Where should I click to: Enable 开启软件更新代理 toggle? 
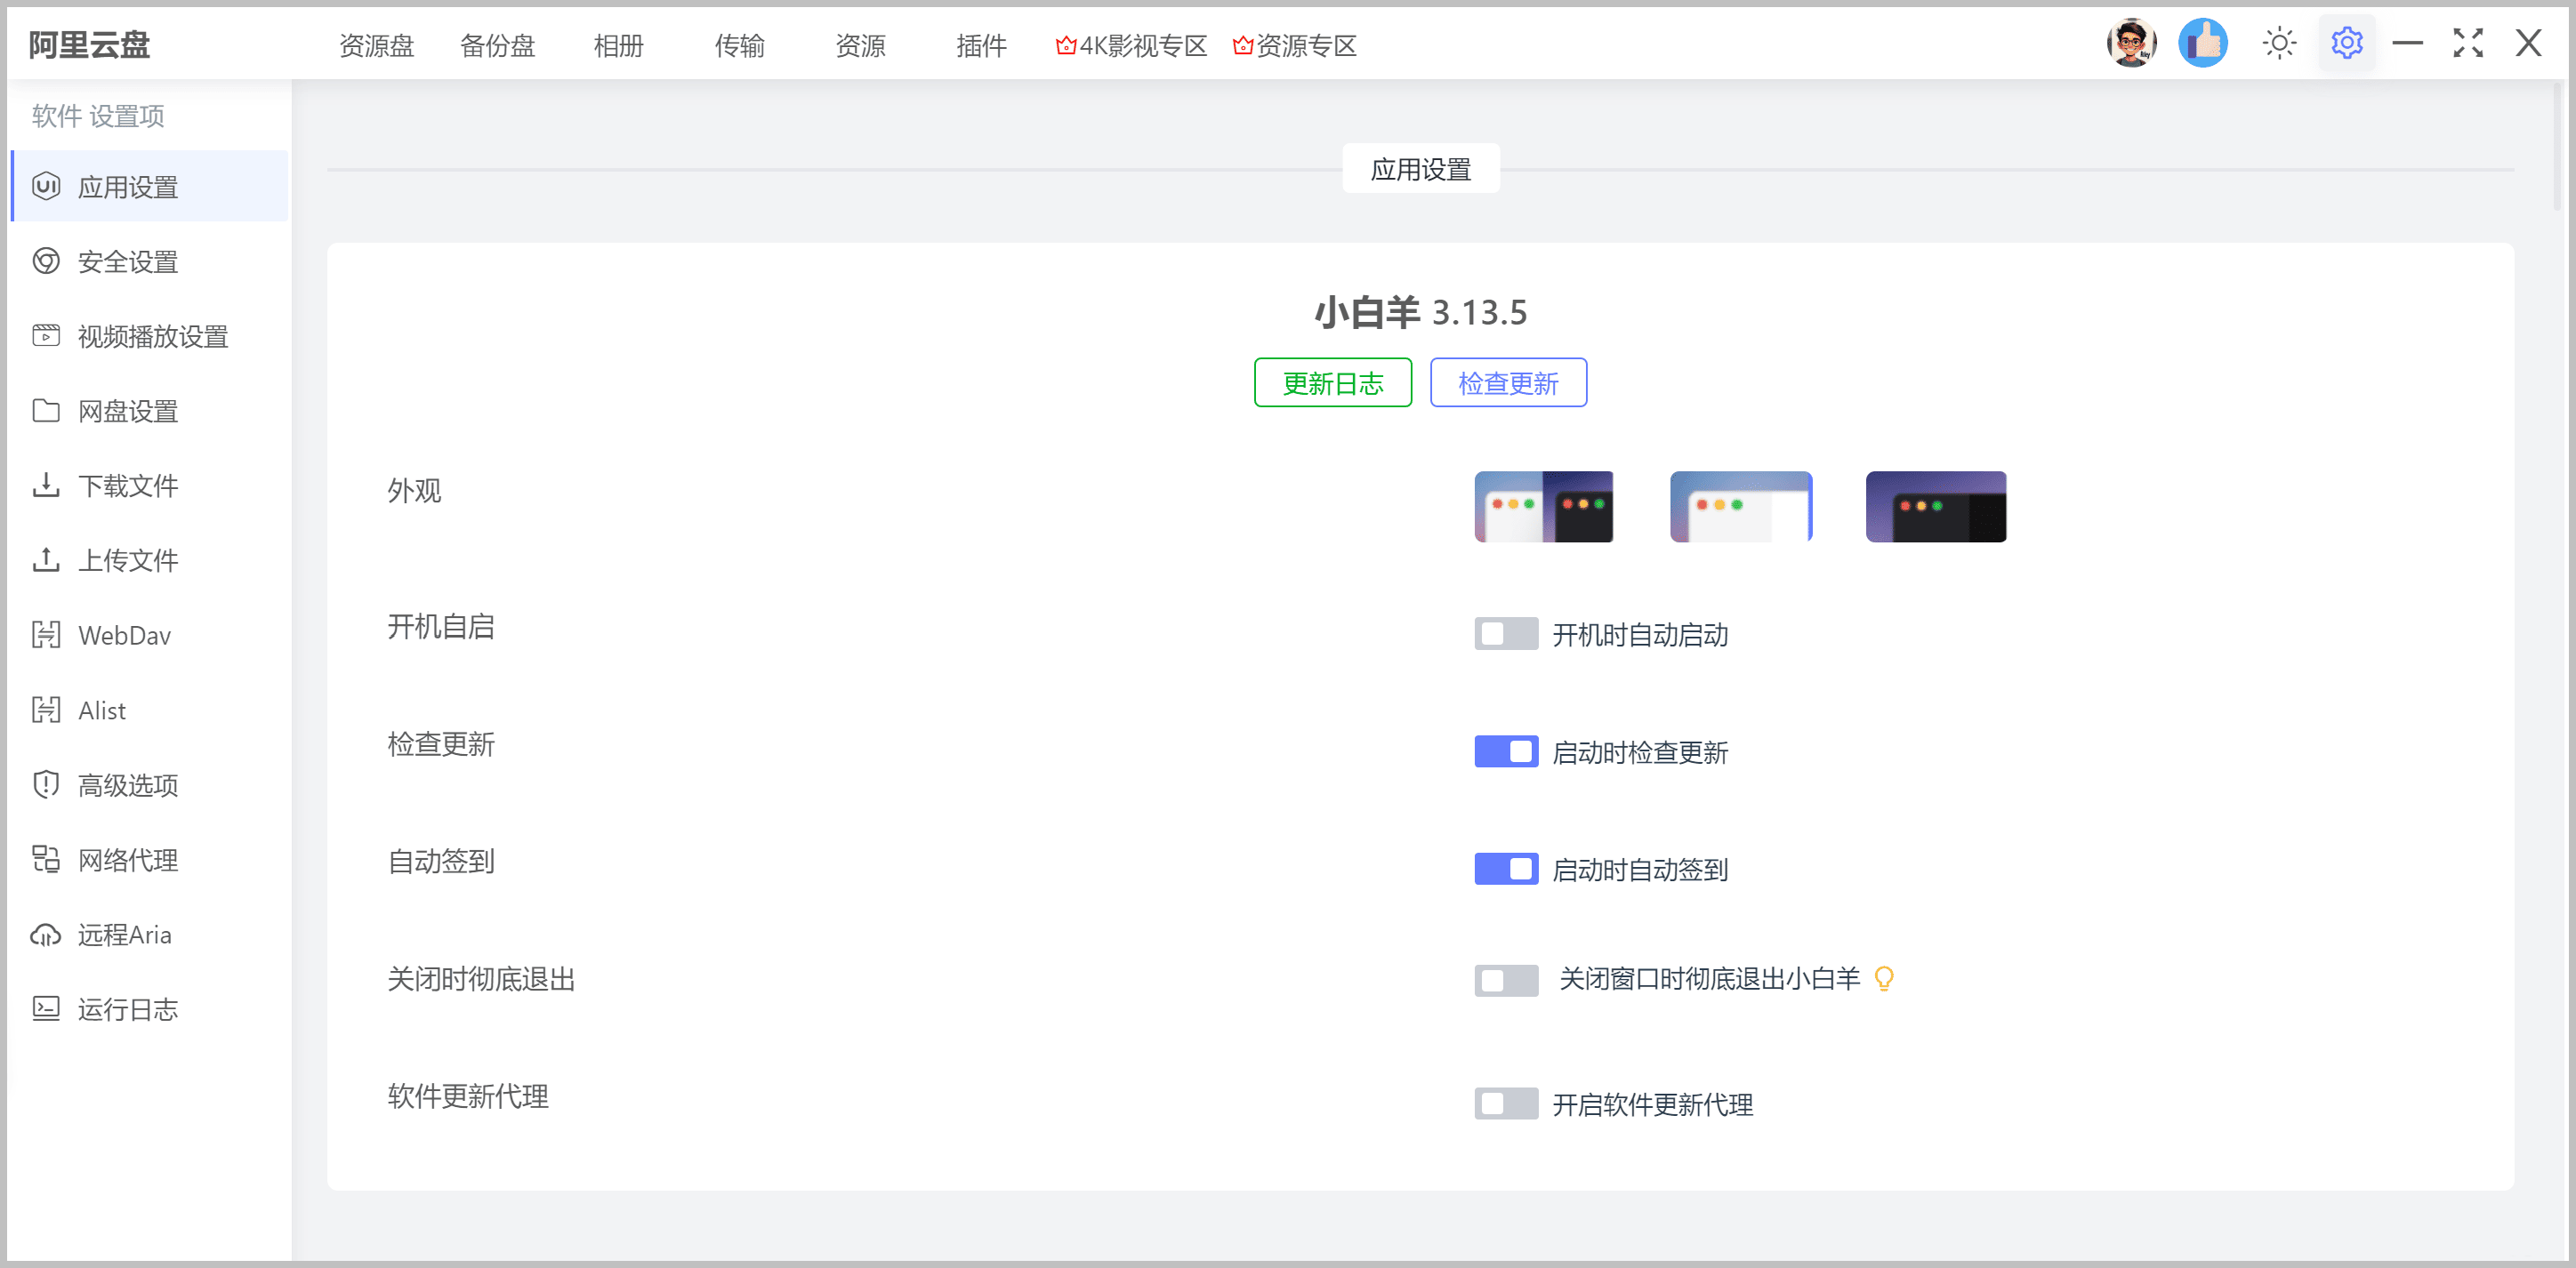coord(1506,1104)
